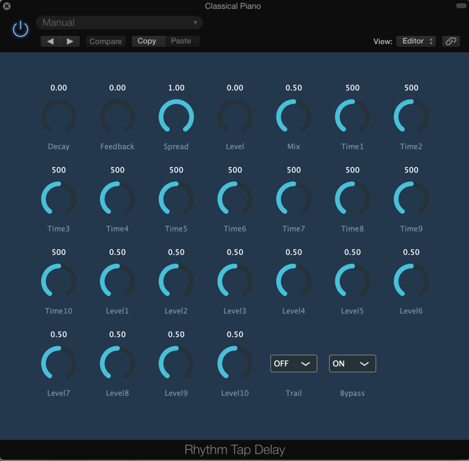Click the Mix knob
Viewport: 469px width, 461px height.
point(294,117)
